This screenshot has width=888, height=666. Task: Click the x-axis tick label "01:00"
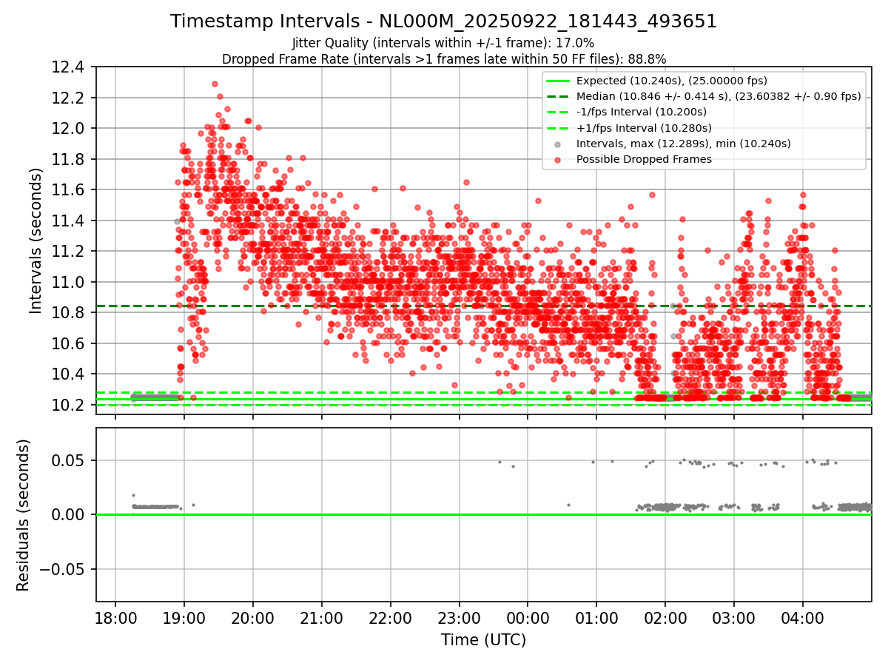point(596,618)
